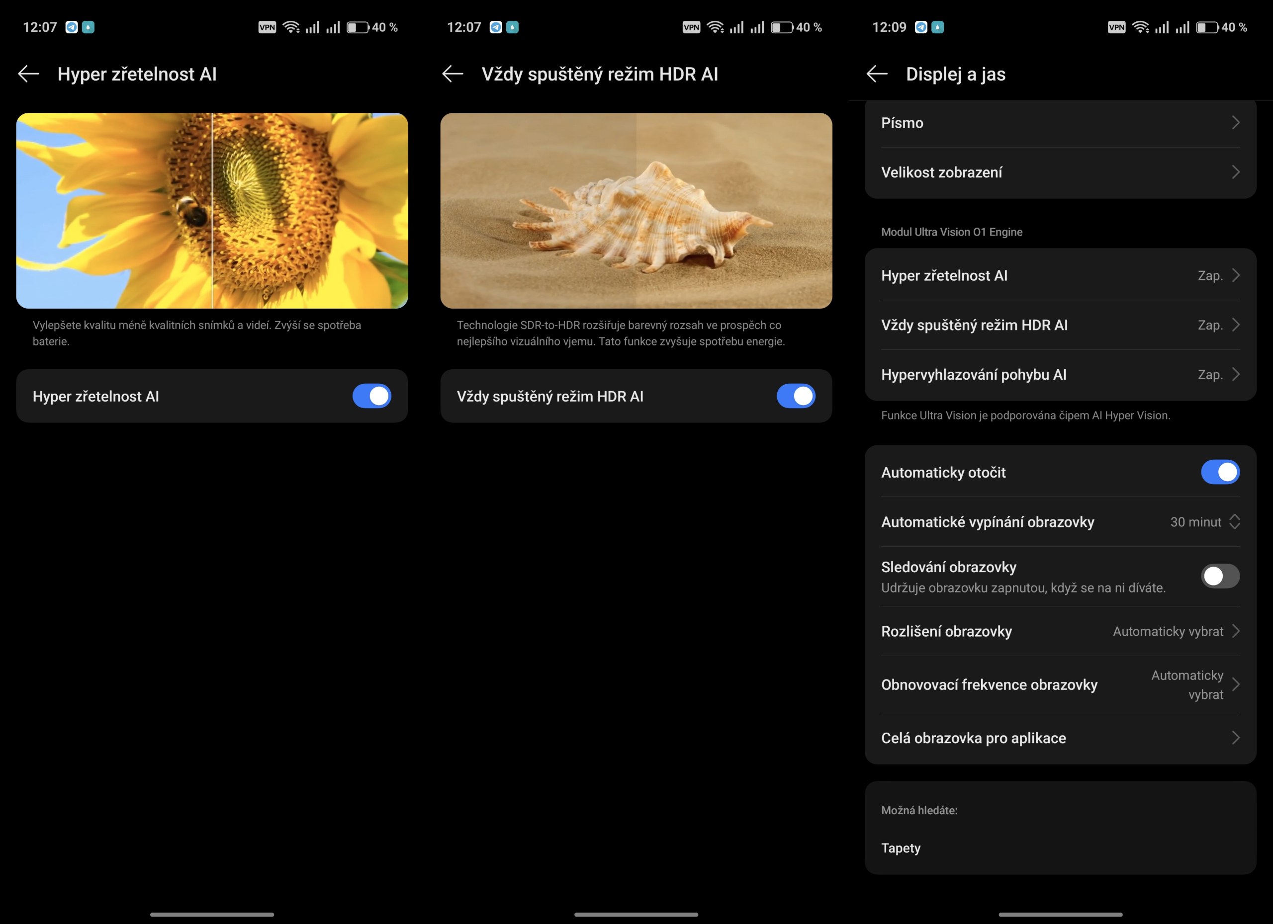Viewport: 1273px width, 924px height.
Task: Turn off Vždy spuštěný režim HDR AI switch
Action: pos(795,396)
